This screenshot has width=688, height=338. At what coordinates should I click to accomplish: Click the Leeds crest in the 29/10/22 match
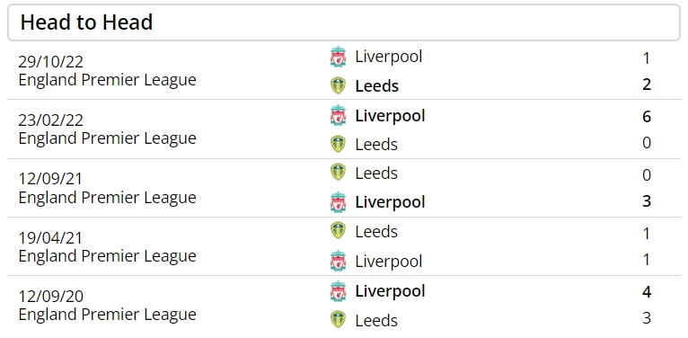pyautogui.click(x=338, y=85)
